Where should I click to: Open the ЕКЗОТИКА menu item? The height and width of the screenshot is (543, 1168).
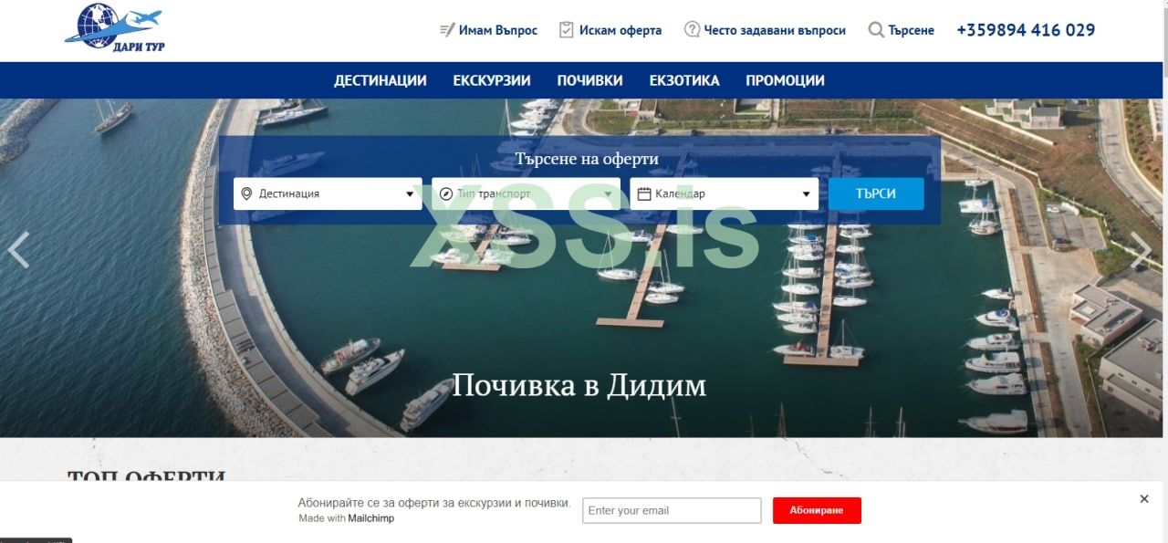[x=684, y=80]
